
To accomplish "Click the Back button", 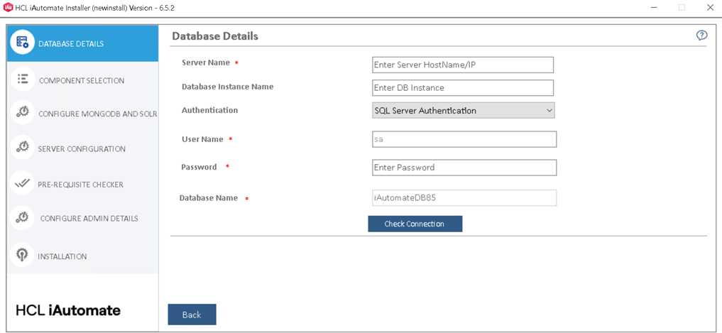I will [192, 315].
